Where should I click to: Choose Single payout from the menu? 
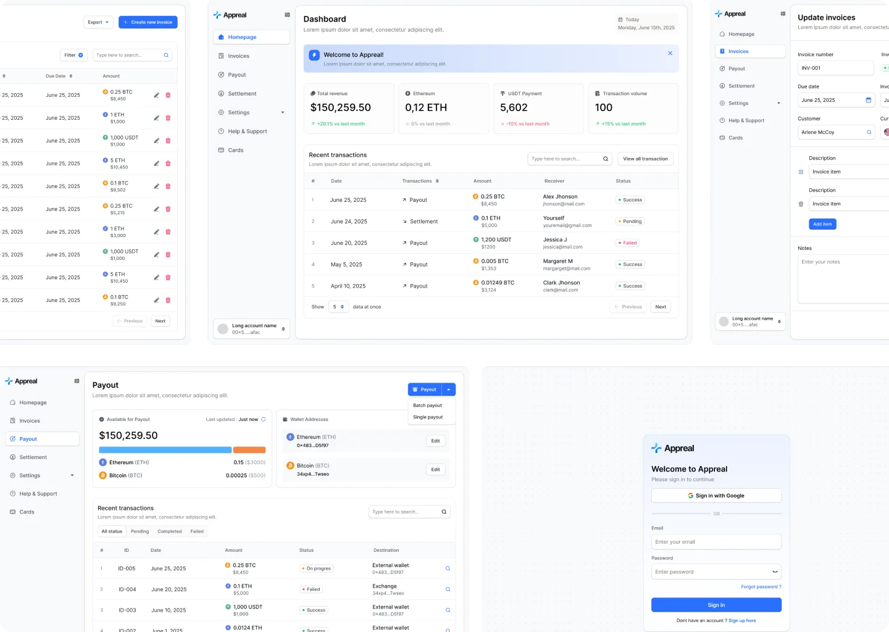pyautogui.click(x=428, y=417)
